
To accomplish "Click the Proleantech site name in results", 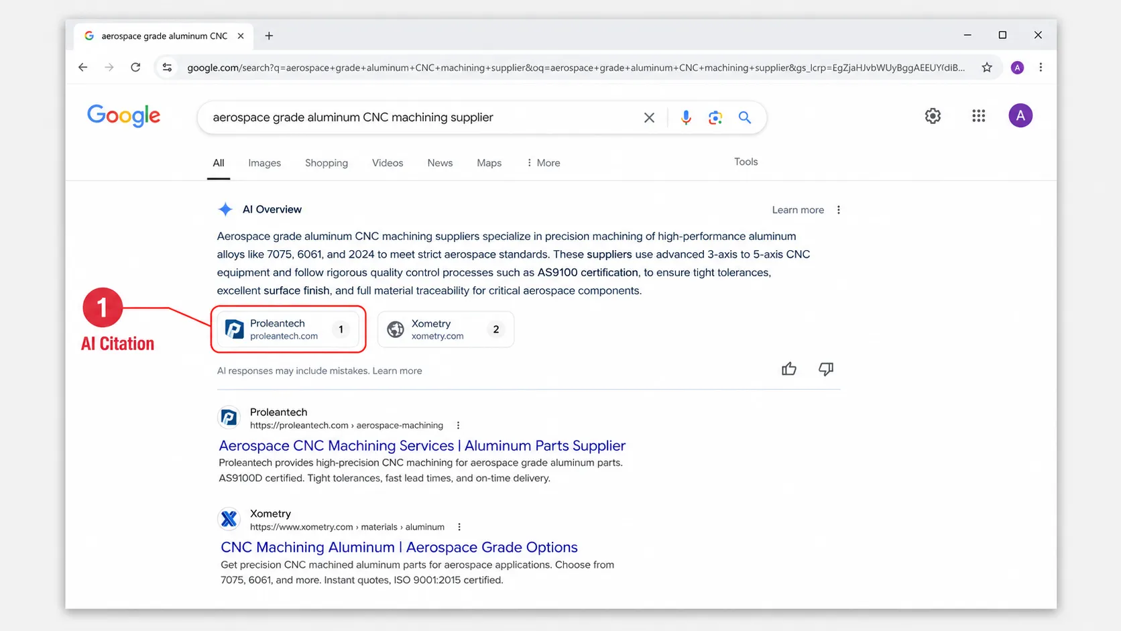I will (278, 412).
